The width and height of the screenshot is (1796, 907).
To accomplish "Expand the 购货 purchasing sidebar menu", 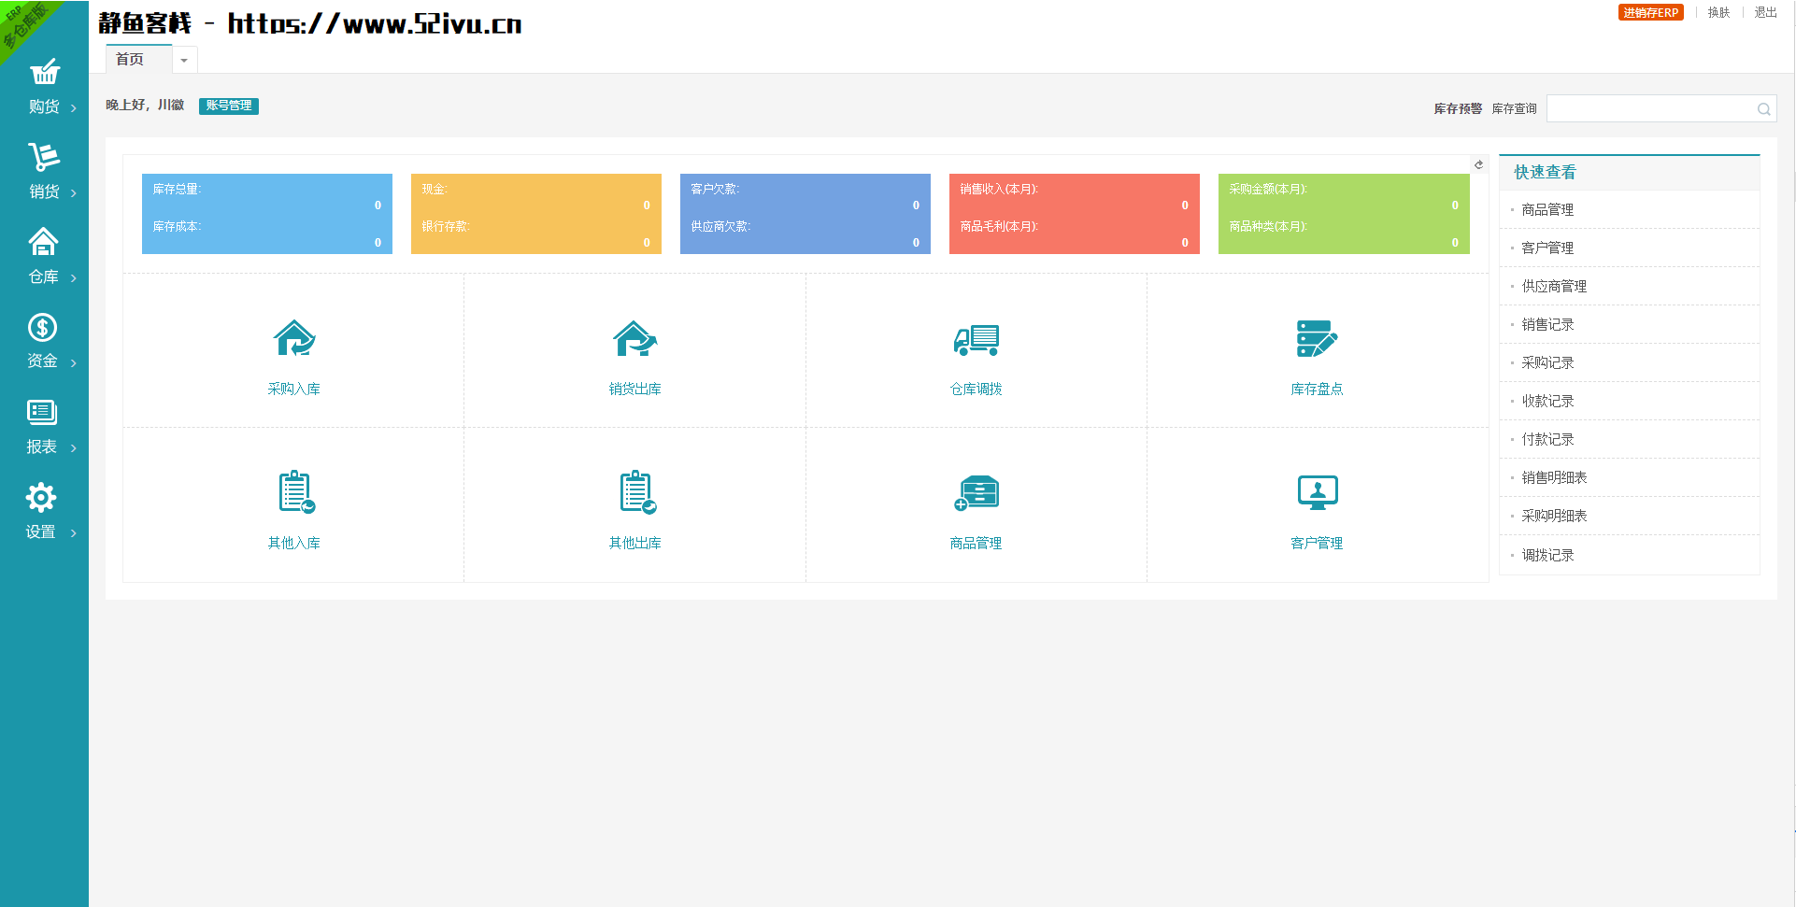I will [44, 87].
